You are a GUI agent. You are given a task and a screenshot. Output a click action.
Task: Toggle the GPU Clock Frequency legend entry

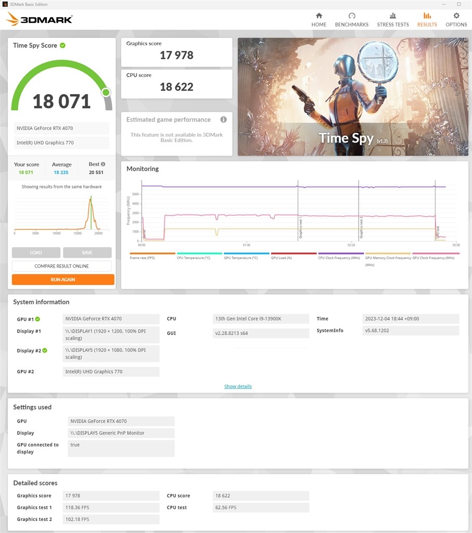pos(436,256)
